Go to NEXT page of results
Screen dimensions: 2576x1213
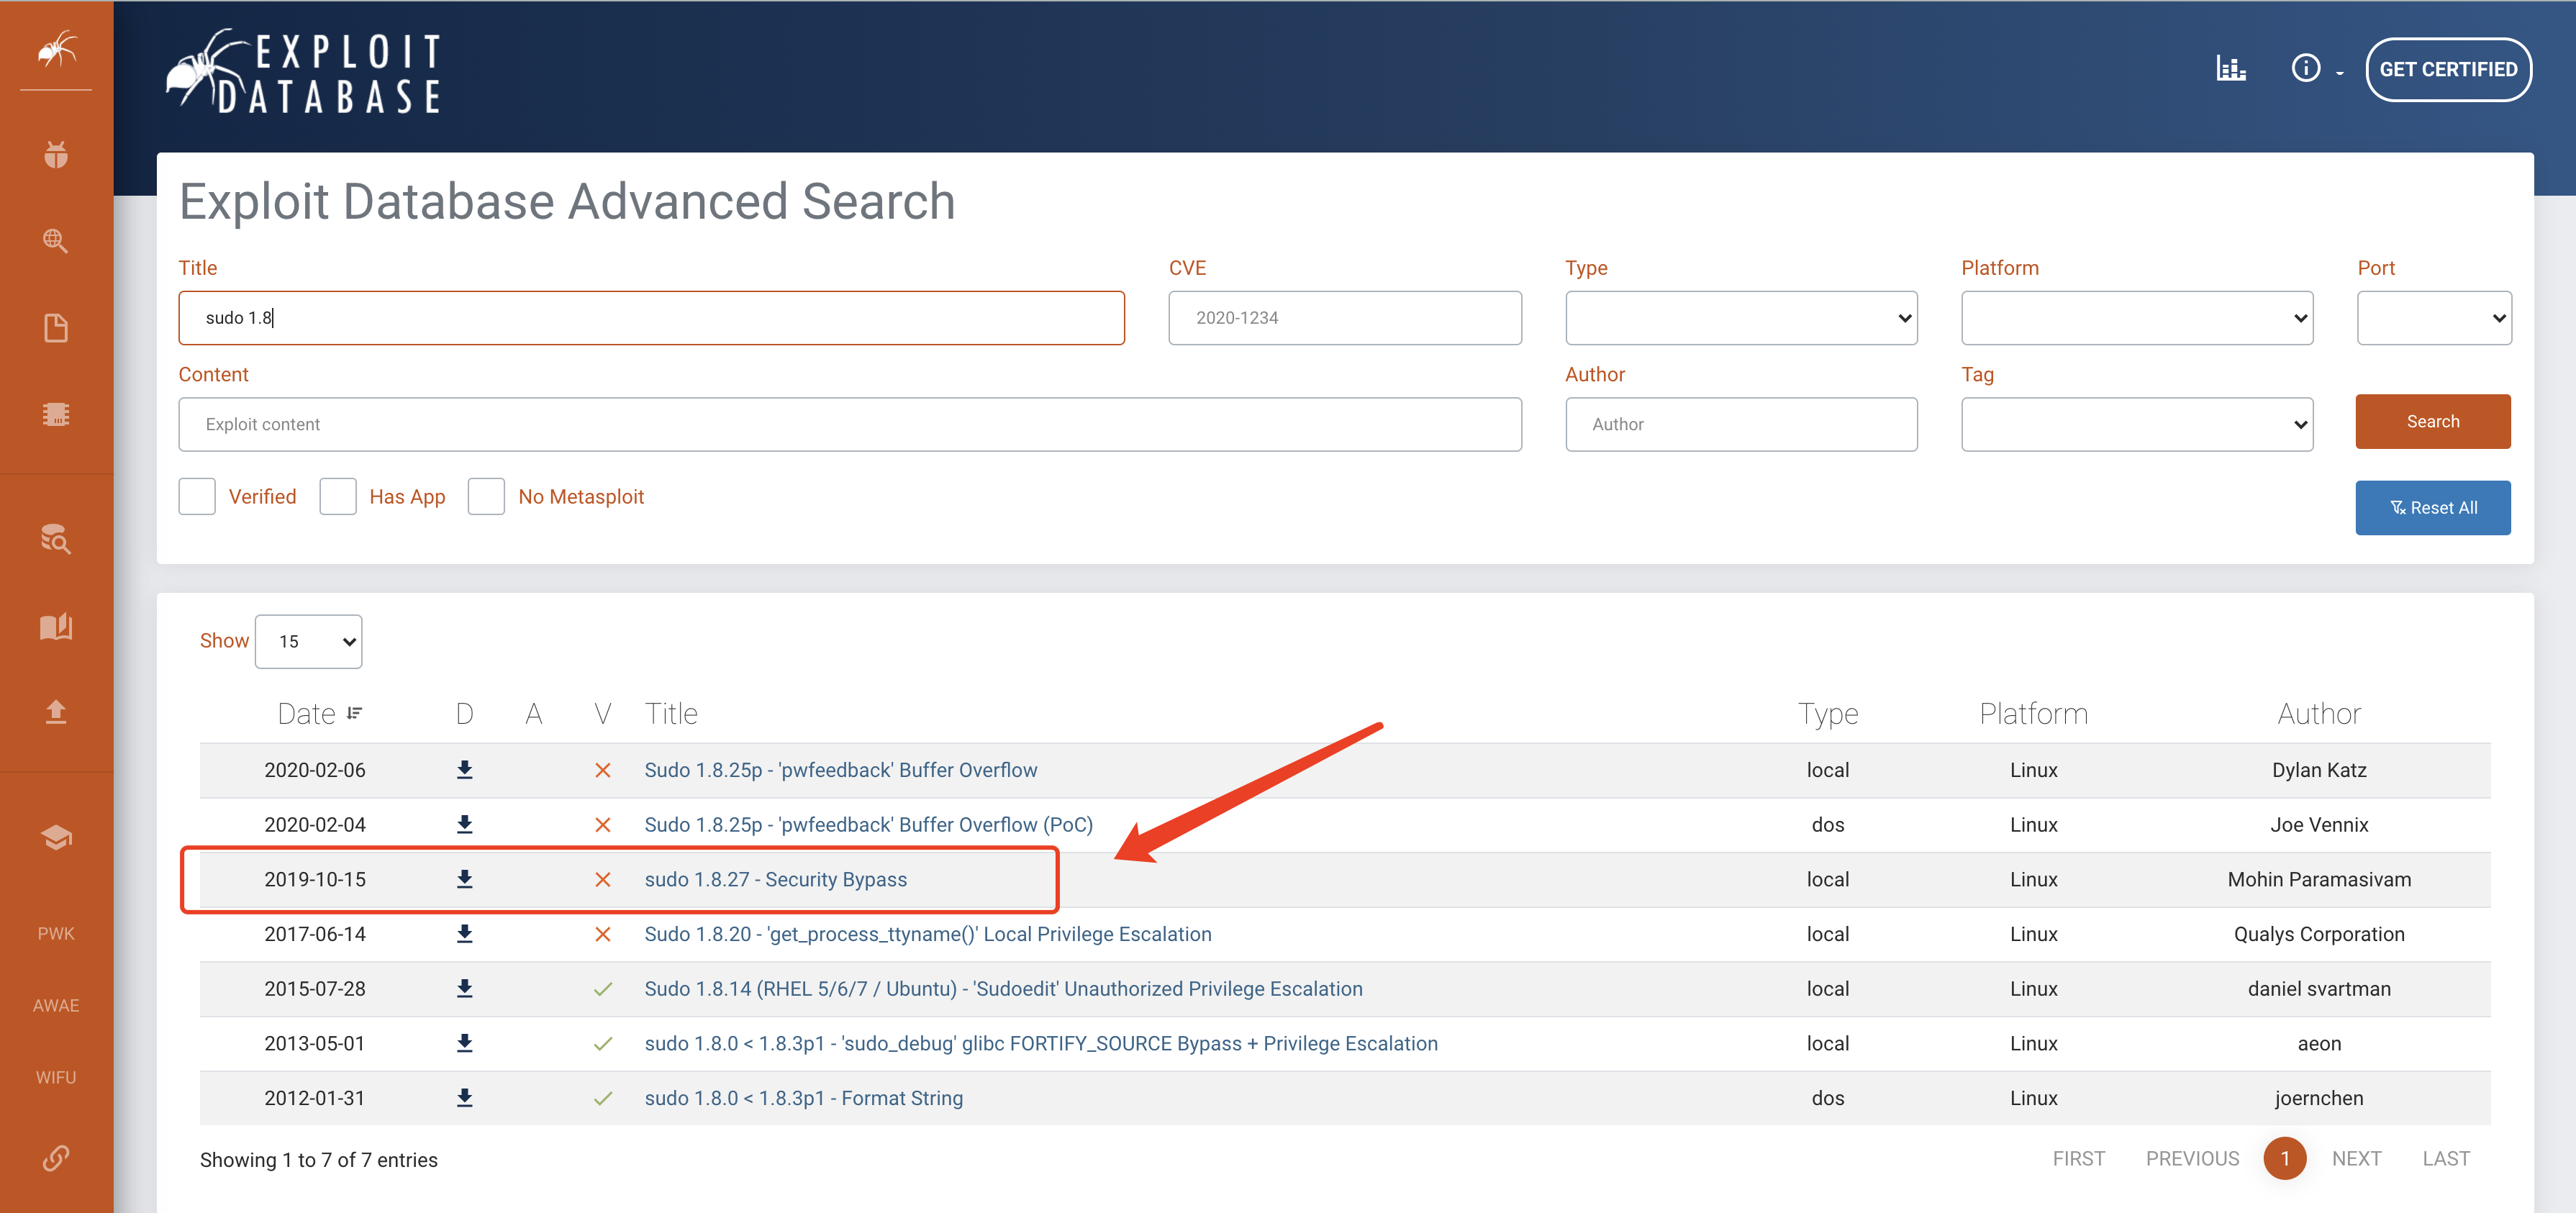click(2356, 1158)
